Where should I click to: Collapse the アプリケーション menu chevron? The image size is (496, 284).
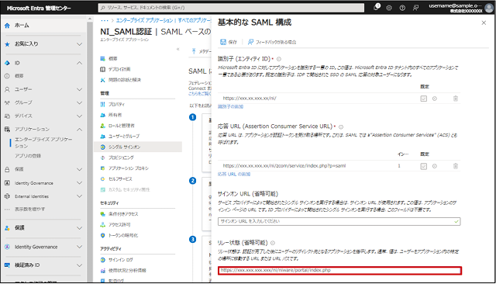point(79,130)
